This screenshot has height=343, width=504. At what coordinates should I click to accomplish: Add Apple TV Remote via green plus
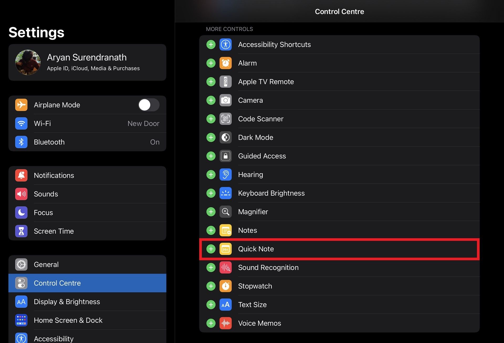pos(211,82)
